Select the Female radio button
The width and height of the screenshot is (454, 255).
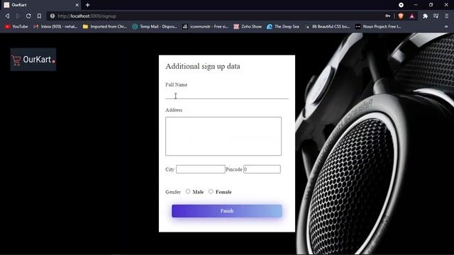[211, 191]
